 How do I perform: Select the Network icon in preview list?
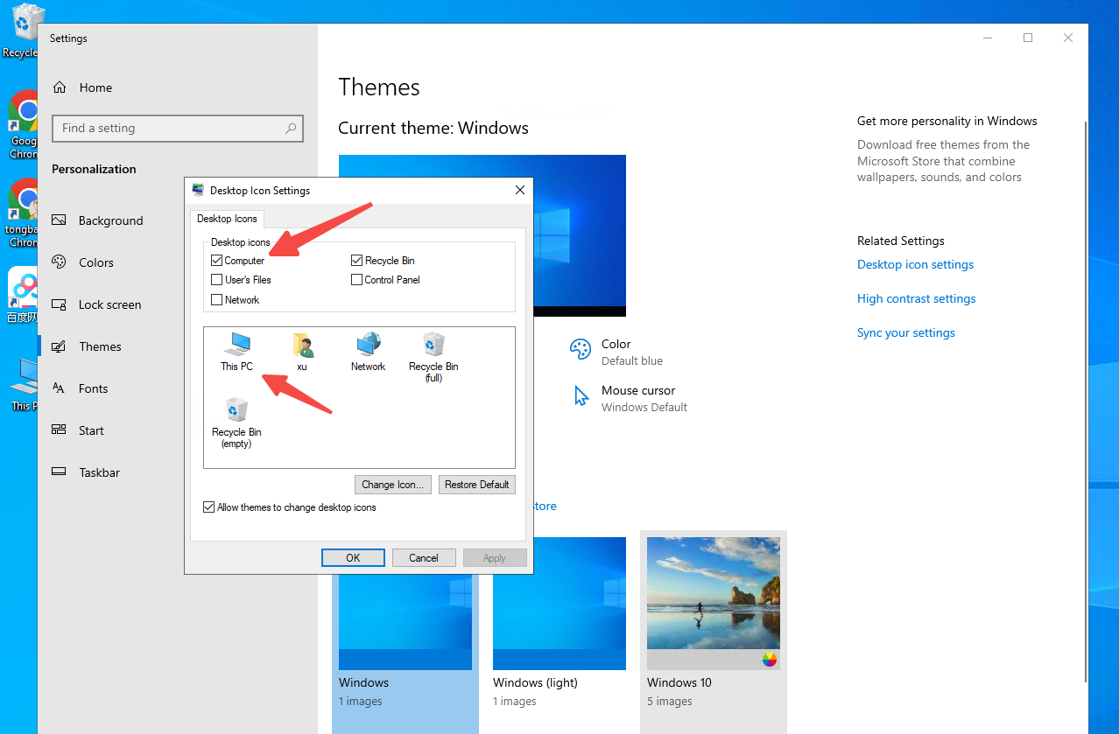click(368, 352)
